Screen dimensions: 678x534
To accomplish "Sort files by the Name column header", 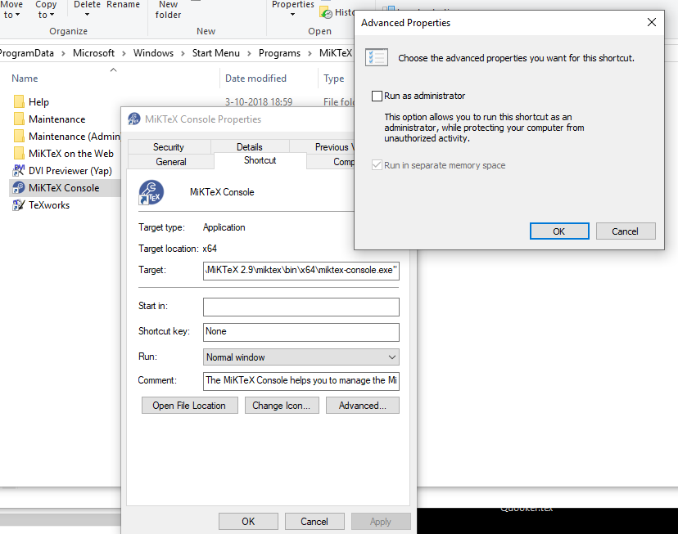I will (25, 78).
